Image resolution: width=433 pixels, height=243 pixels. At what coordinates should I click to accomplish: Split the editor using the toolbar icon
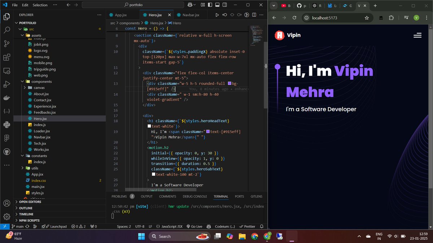click(254, 15)
